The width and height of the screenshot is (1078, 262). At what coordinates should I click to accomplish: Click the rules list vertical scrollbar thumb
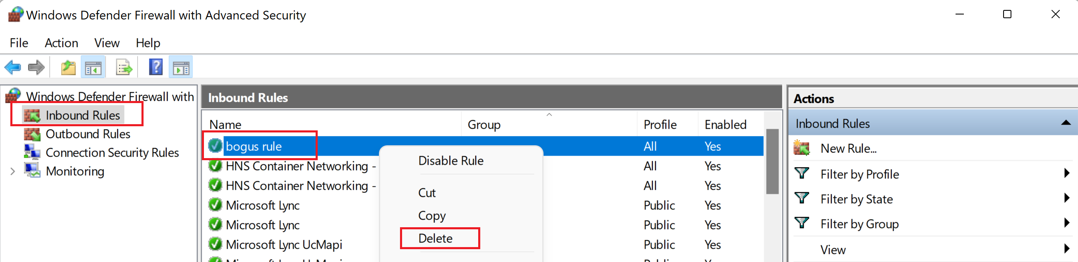772,161
